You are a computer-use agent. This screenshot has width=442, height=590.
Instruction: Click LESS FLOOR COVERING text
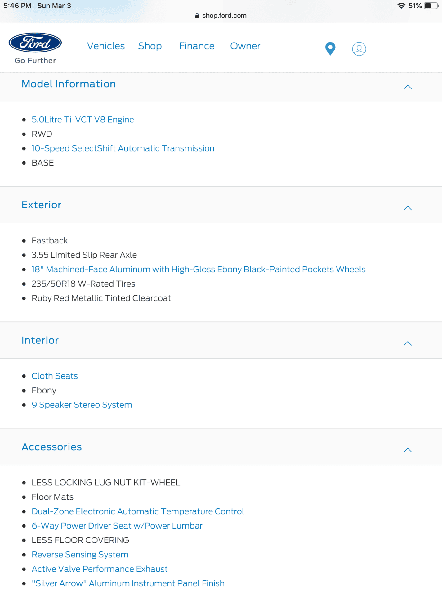(80, 540)
